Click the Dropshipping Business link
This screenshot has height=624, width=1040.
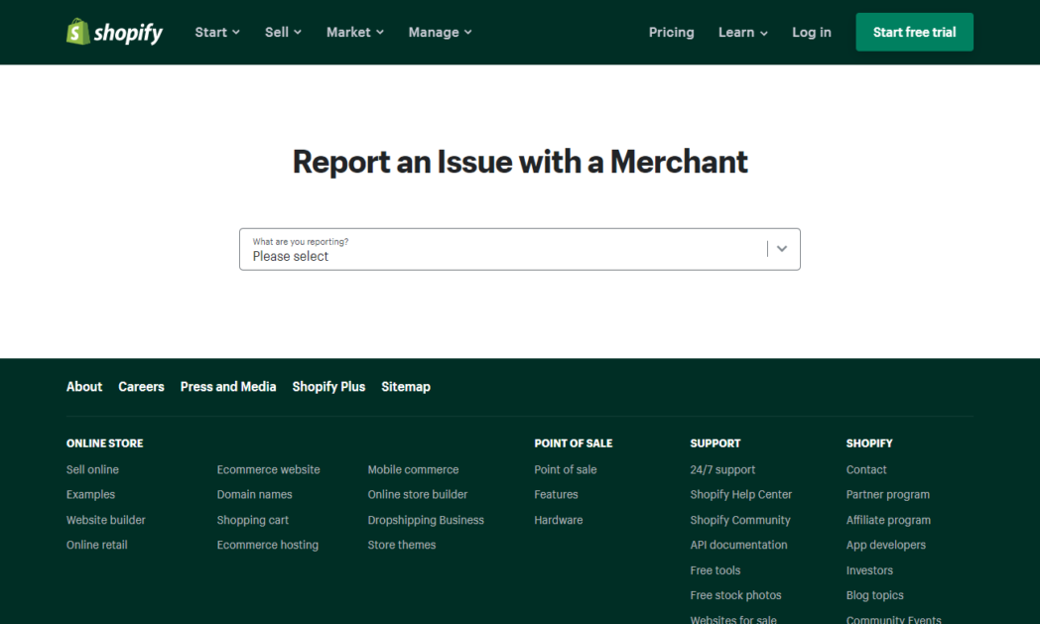click(x=426, y=520)
